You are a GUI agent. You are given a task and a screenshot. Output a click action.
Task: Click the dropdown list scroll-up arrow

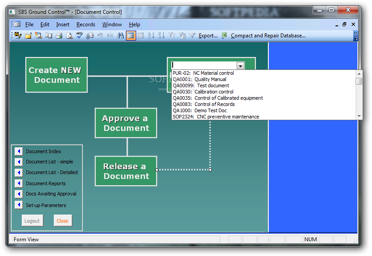tap(359, 73)
